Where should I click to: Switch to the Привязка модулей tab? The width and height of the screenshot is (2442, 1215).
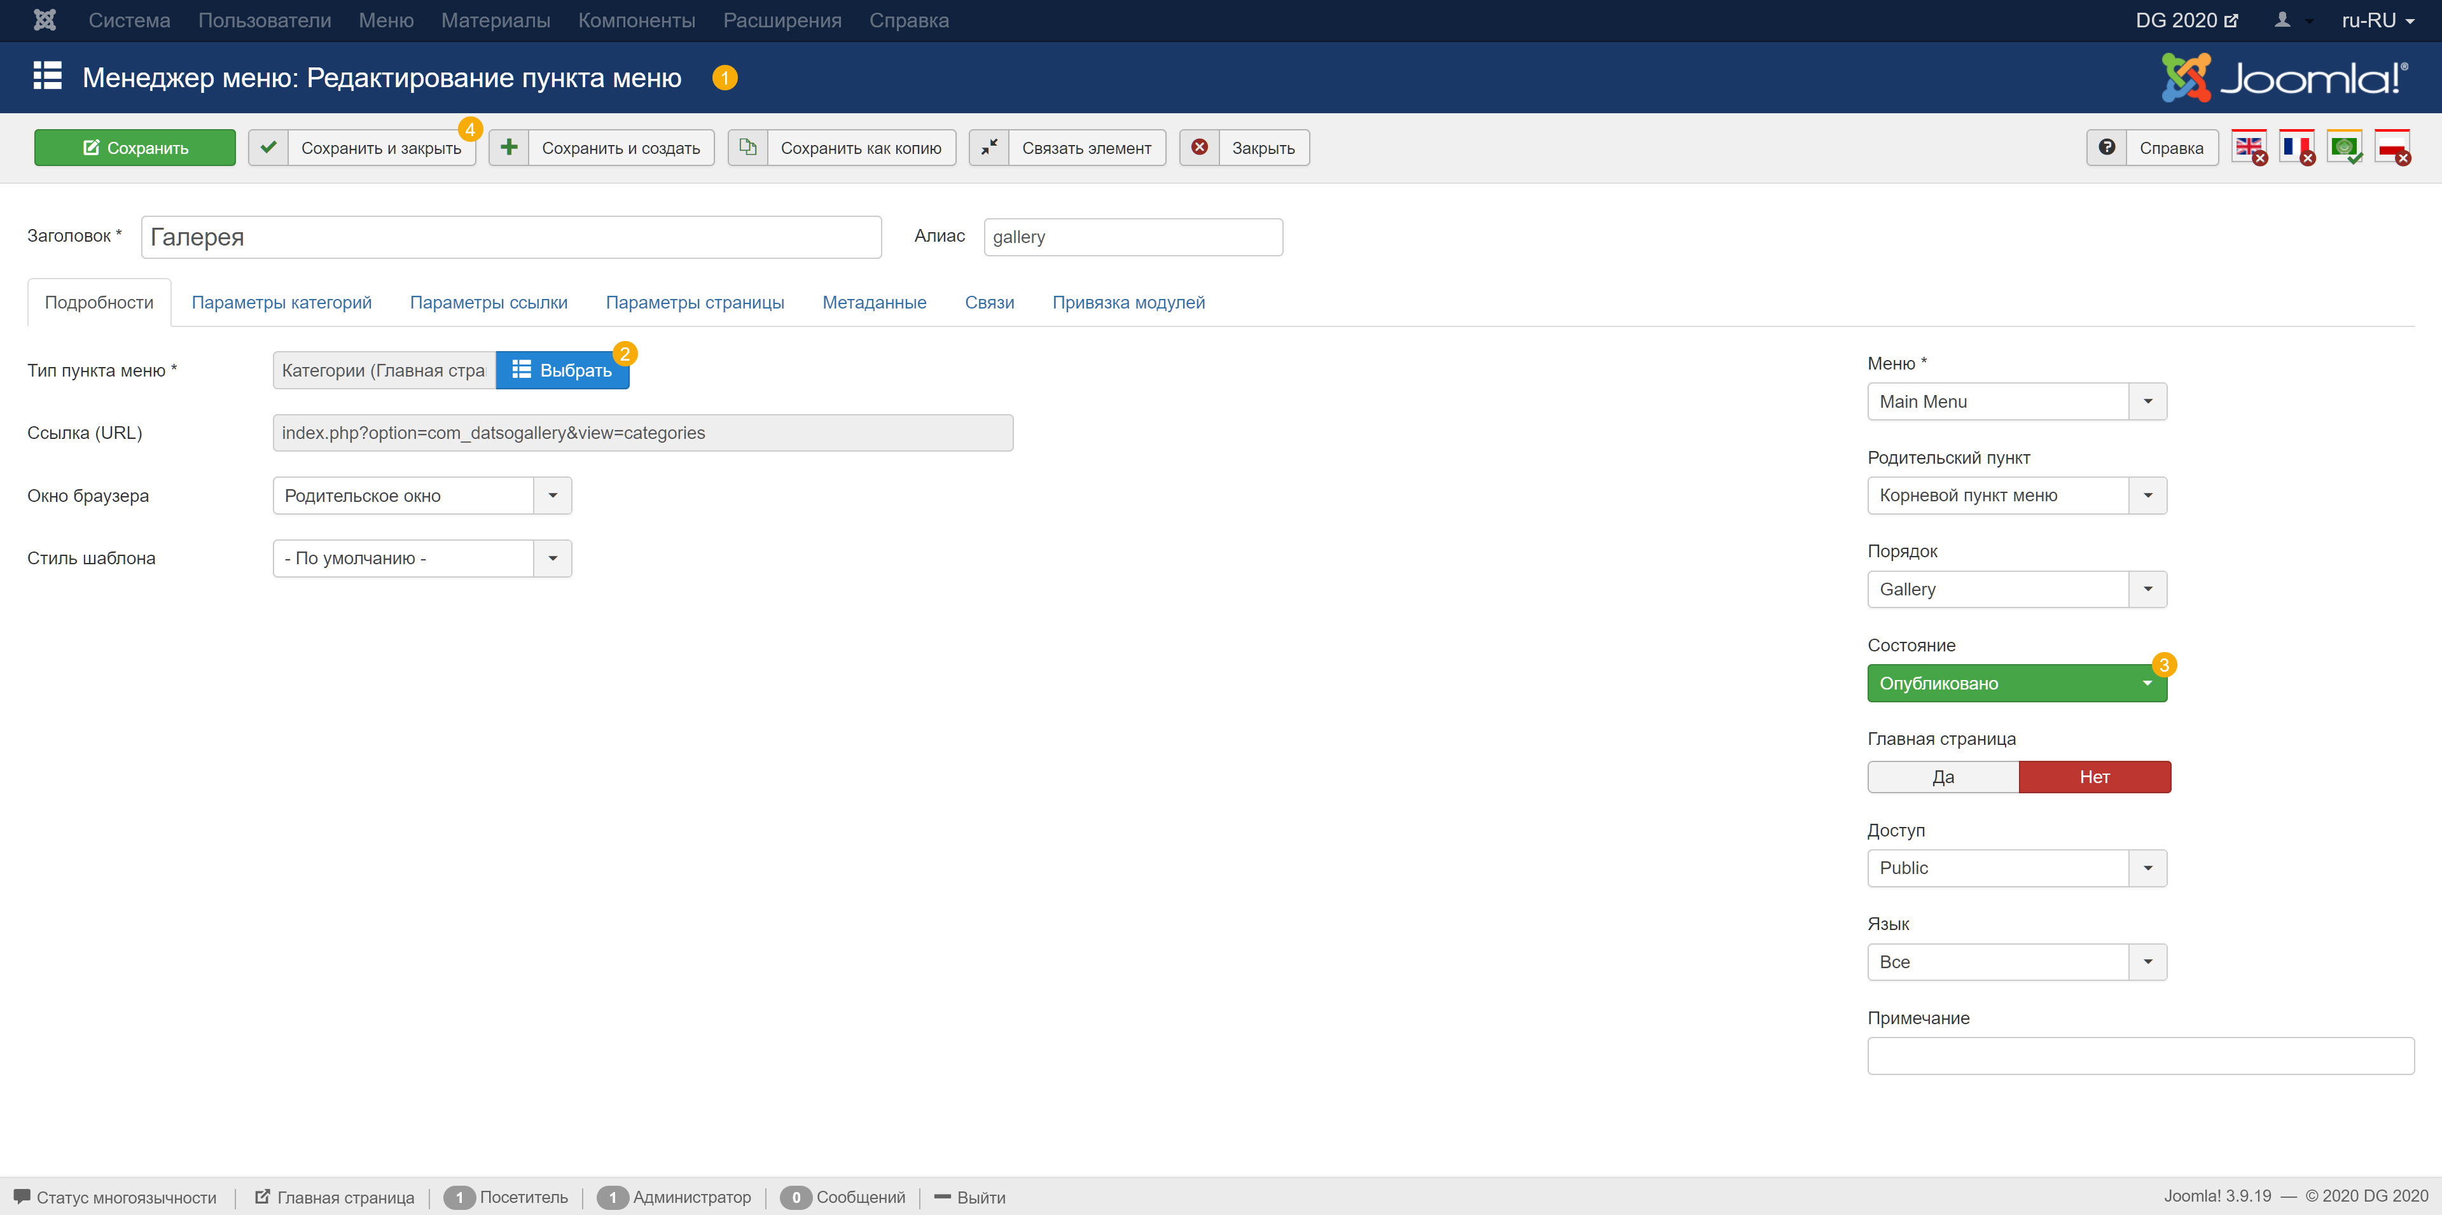coord(1128,302)
